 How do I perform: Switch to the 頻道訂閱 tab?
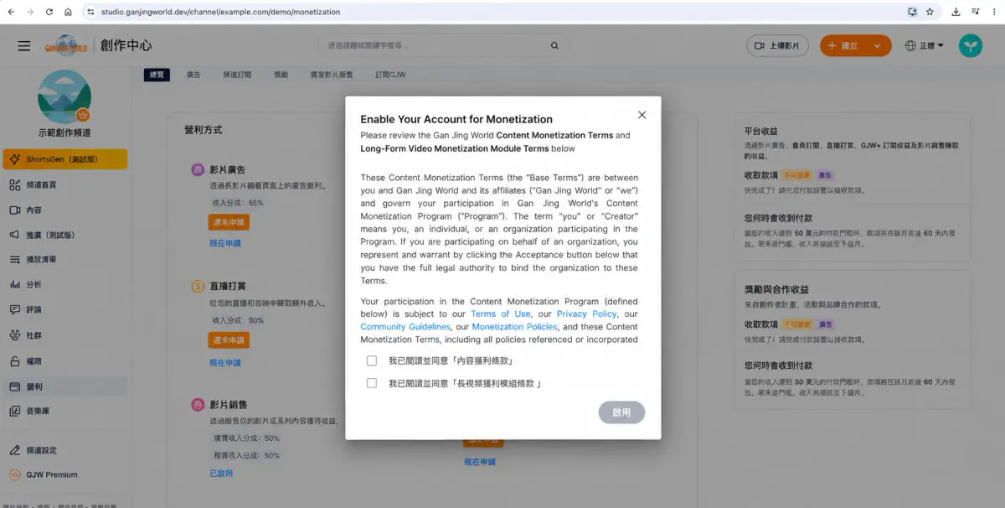pos(237,75)
